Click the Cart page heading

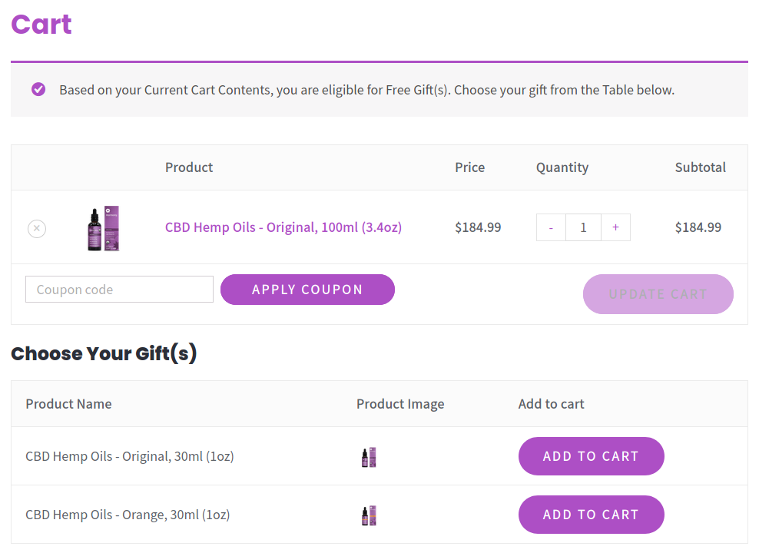pyautogui.click(x=41, y=25)
